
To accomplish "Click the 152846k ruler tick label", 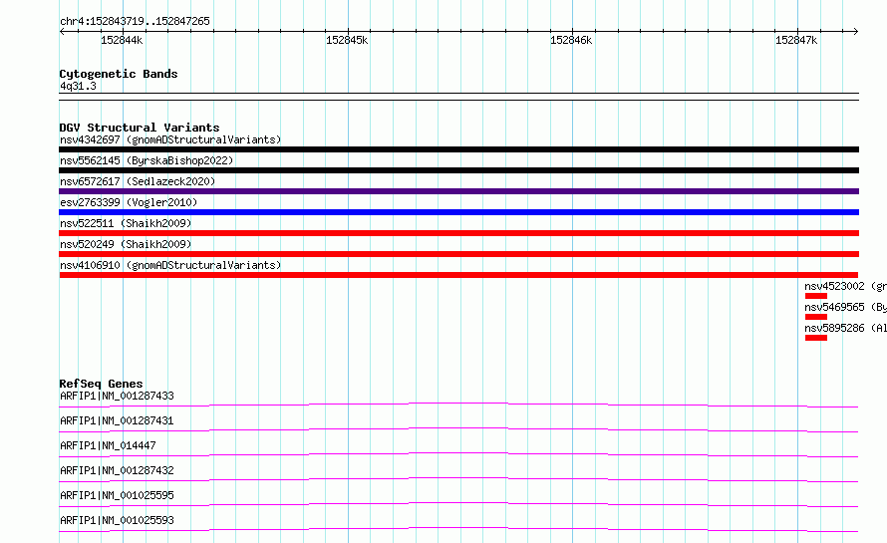I will click(x=571, y=40).
